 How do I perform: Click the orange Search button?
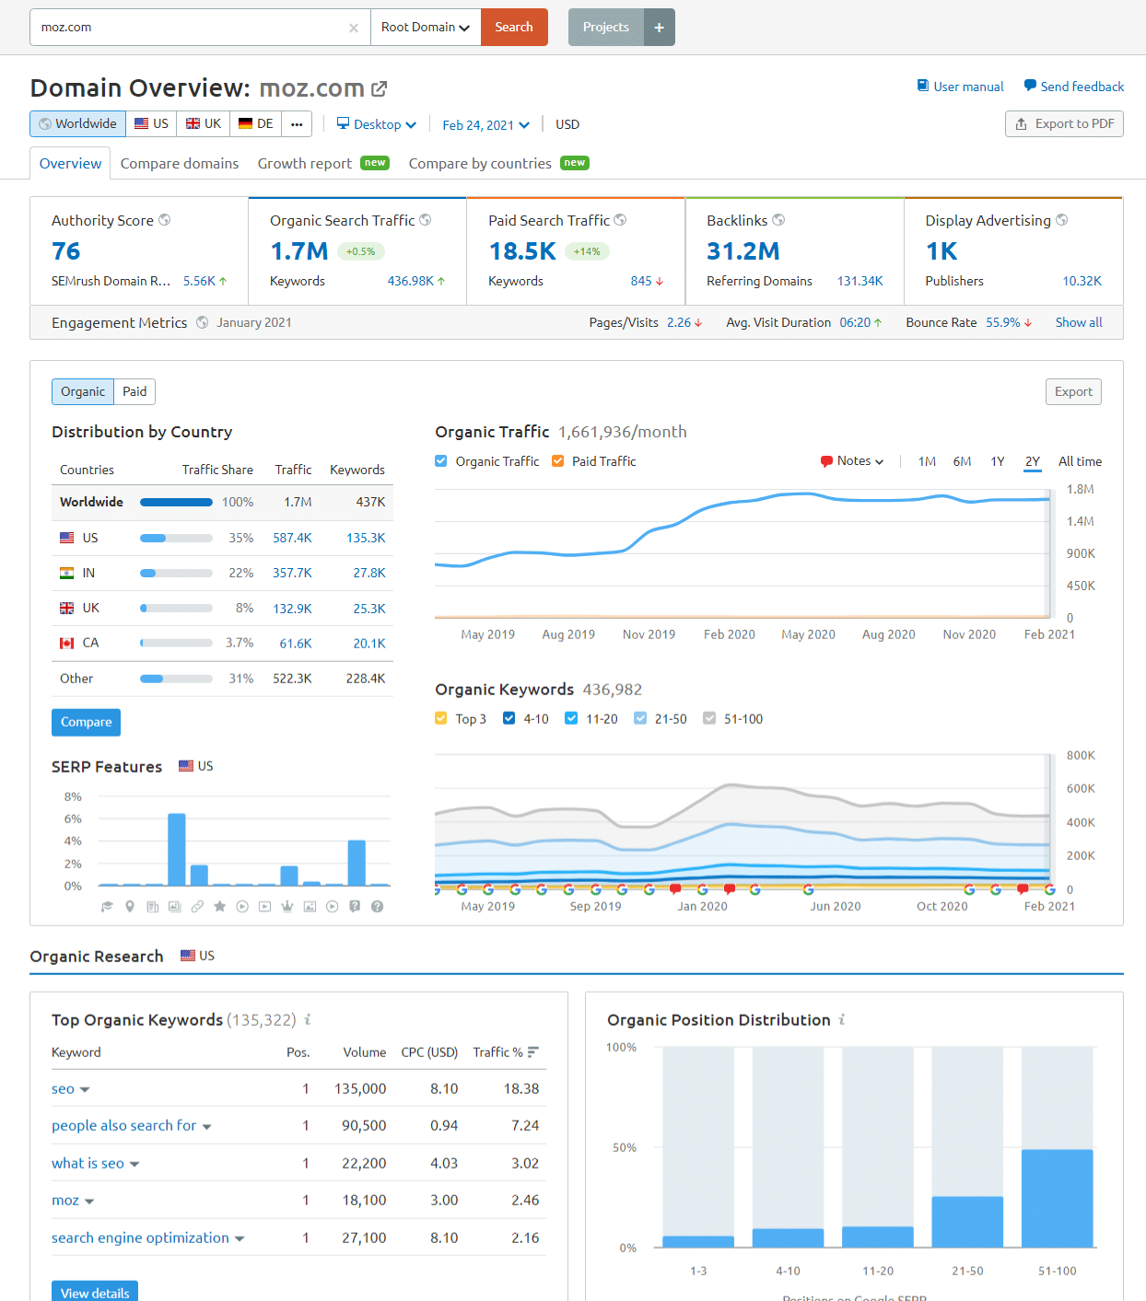(514, 28)
